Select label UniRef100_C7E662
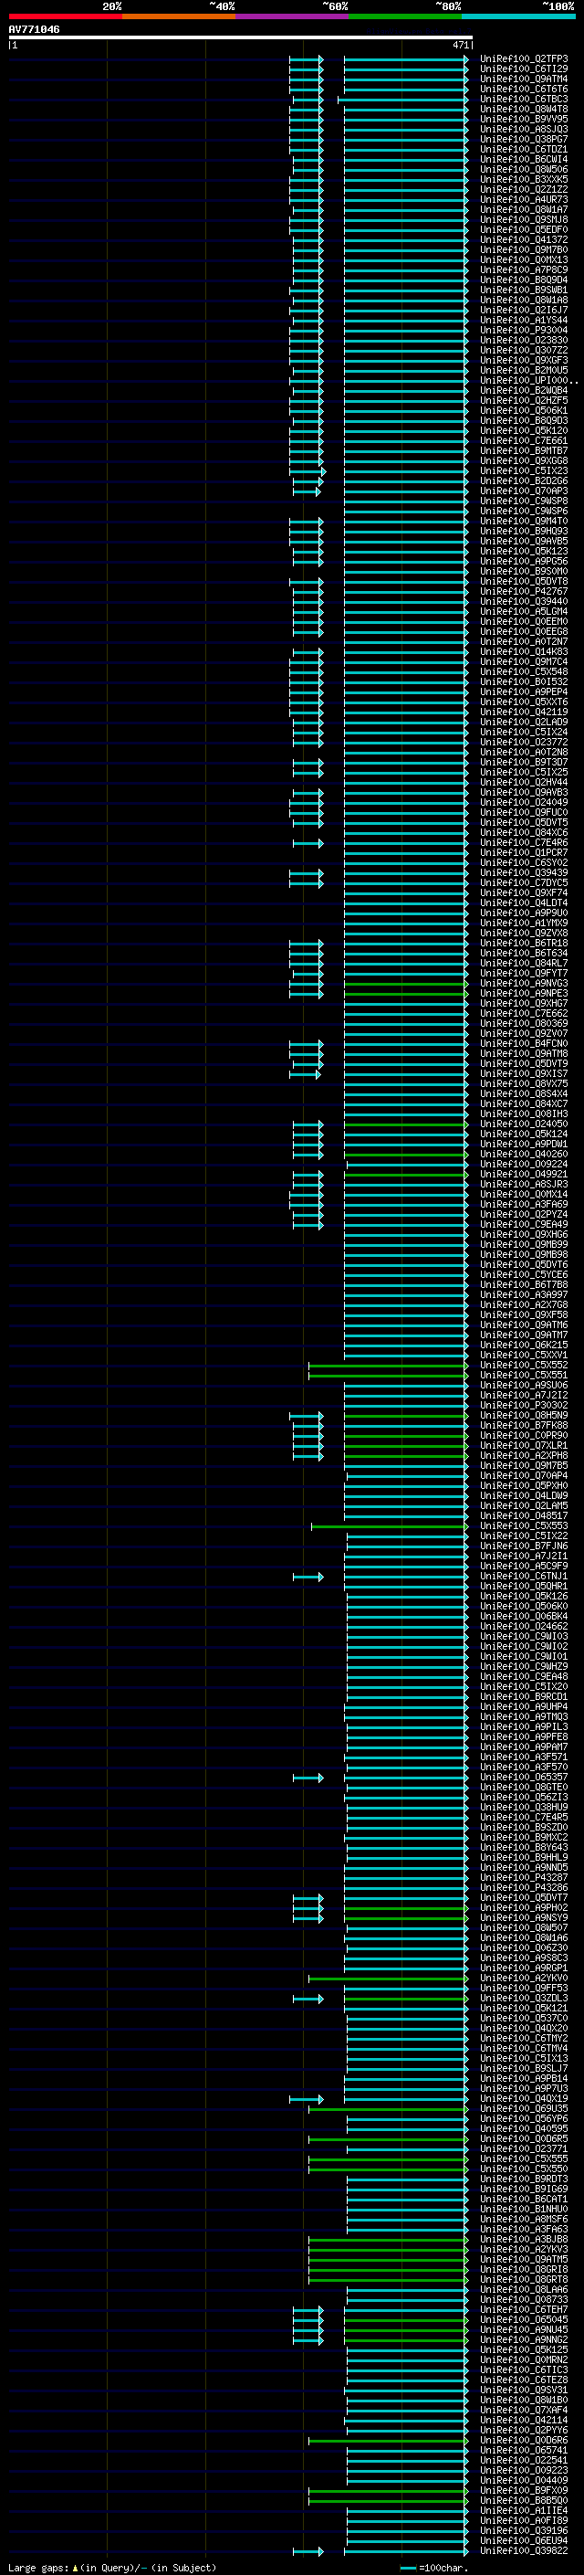Screen dimensions: 584x2575 point(523,1014)
